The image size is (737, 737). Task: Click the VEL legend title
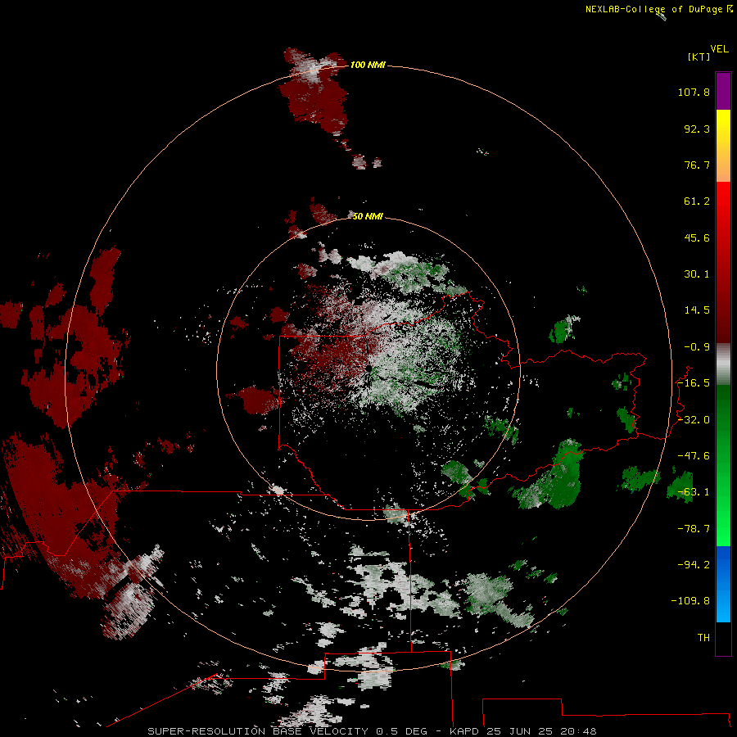[x=720, y=49]
